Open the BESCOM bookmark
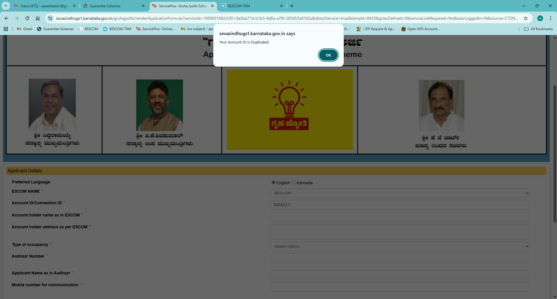This screenshot has height=299, width=557. click(88, 29)
